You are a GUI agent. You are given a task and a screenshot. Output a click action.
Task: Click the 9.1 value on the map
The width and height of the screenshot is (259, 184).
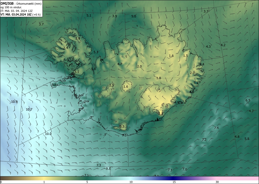(108, 169)
